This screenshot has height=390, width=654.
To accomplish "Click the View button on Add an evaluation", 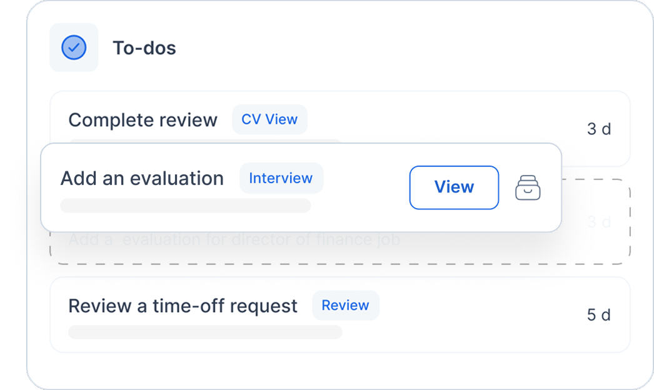I will [x=454, y=187].
